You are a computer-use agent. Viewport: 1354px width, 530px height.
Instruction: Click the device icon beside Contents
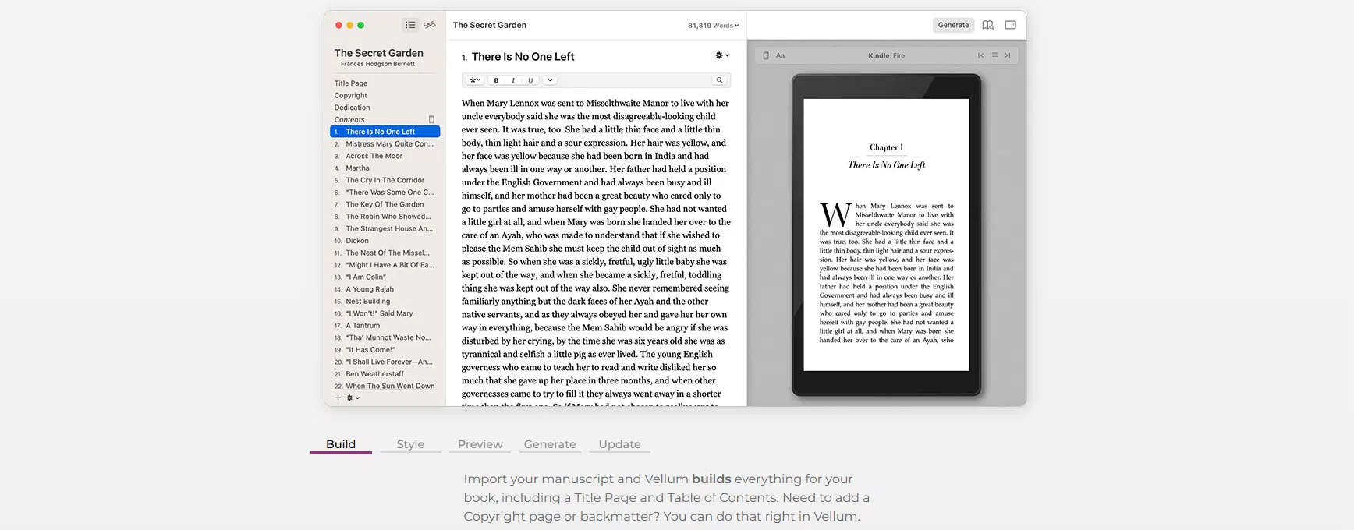coord(431,119)
